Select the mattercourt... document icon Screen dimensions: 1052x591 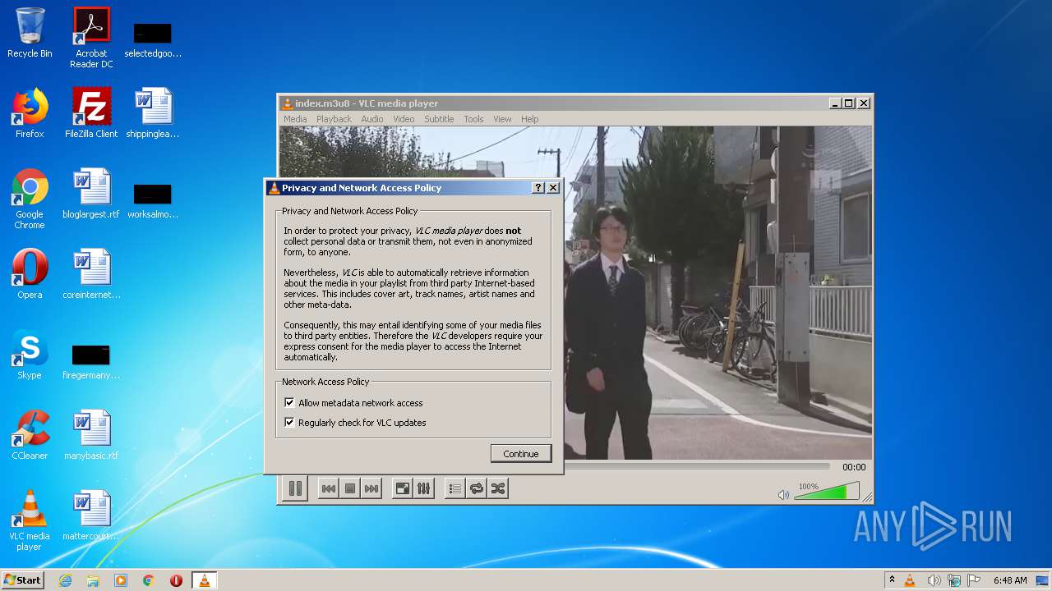coord(91,515)
